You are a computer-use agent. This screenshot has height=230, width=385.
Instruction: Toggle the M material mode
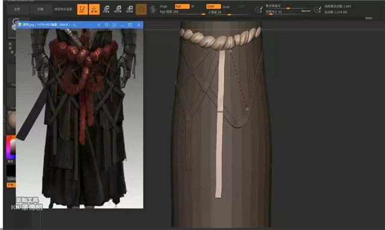pyautogui.click(x=192, y=7)
